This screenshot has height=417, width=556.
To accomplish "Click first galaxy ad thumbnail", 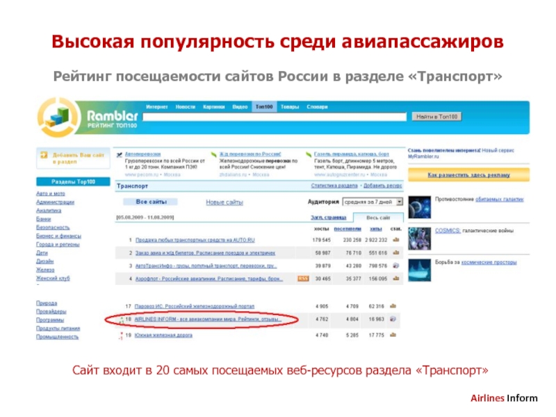I will (x=420, y=206).
